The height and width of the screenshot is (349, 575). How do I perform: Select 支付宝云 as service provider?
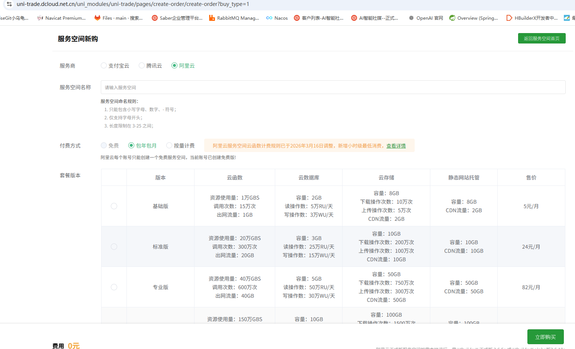(104, 66)
